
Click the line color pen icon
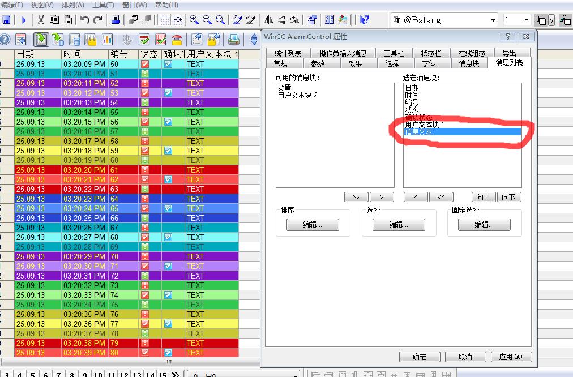tap(565, 20)
